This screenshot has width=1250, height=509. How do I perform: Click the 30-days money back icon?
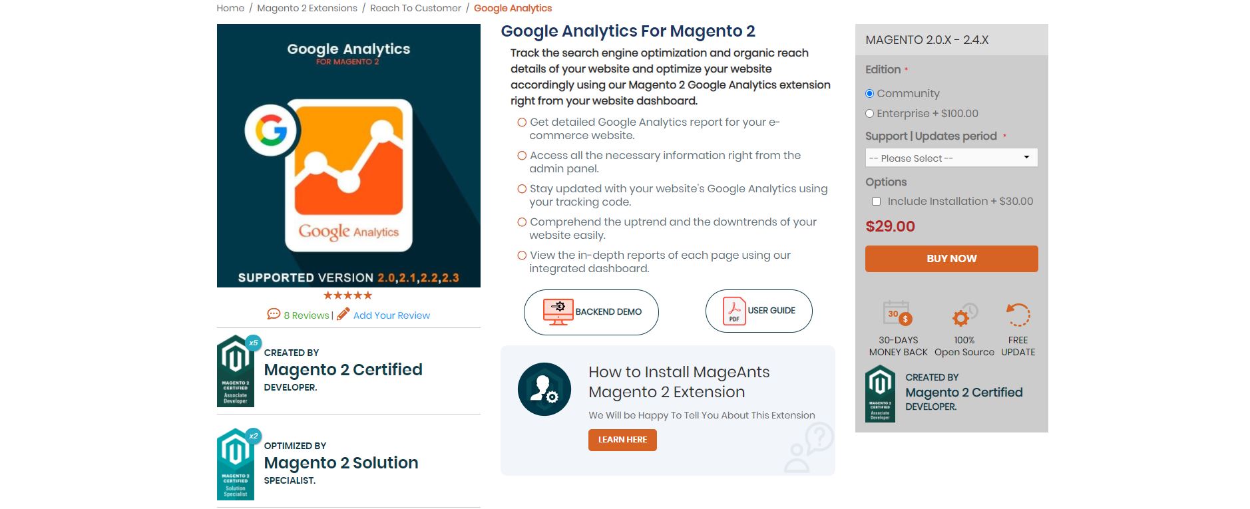(x=897, y=313)
